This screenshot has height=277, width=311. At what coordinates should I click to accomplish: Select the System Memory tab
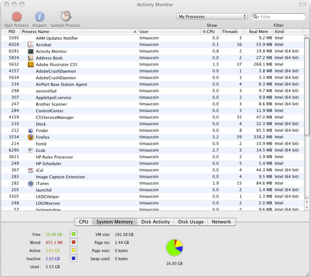click(115, 222)
